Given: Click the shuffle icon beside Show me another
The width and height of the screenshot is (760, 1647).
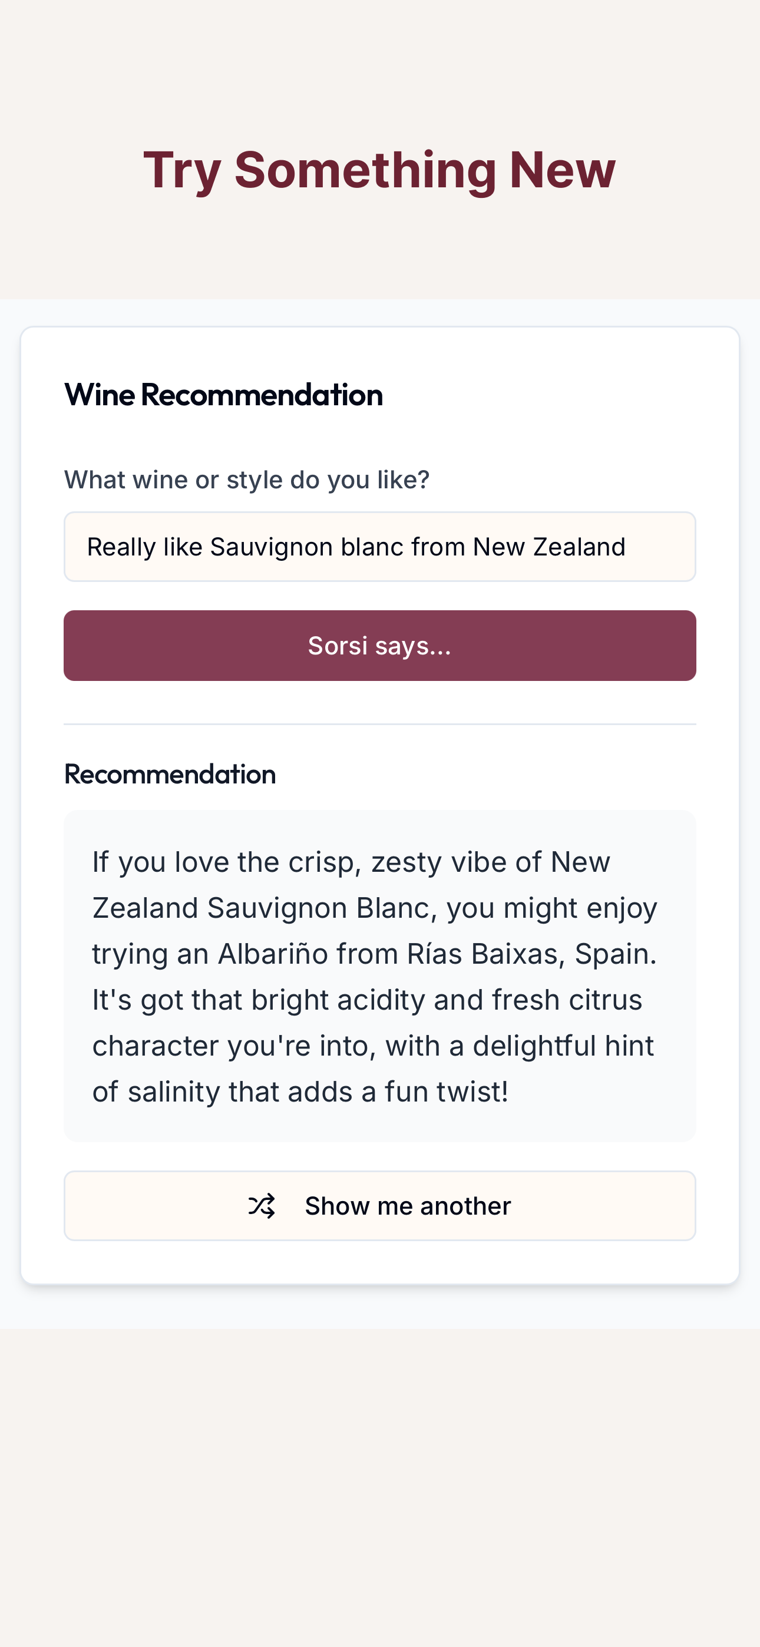Looking at the screenshot, I should pyautogui.click(x=261, y=1206).
